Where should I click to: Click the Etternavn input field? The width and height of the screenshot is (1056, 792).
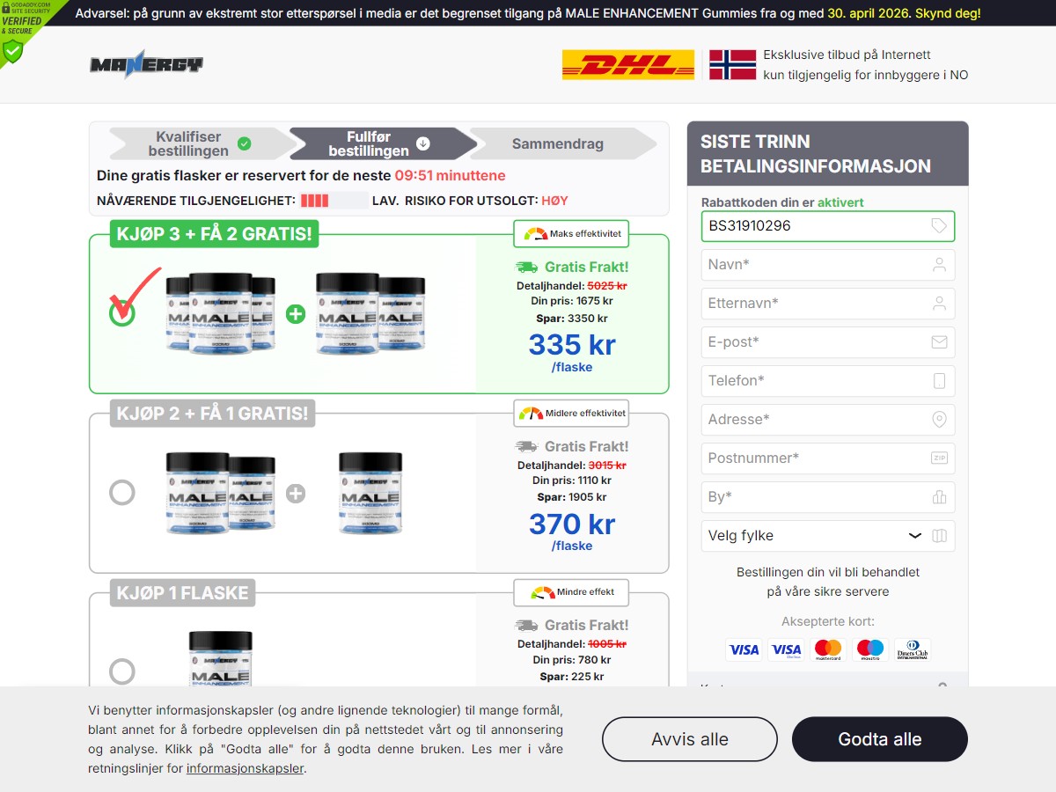coord(827,304)
